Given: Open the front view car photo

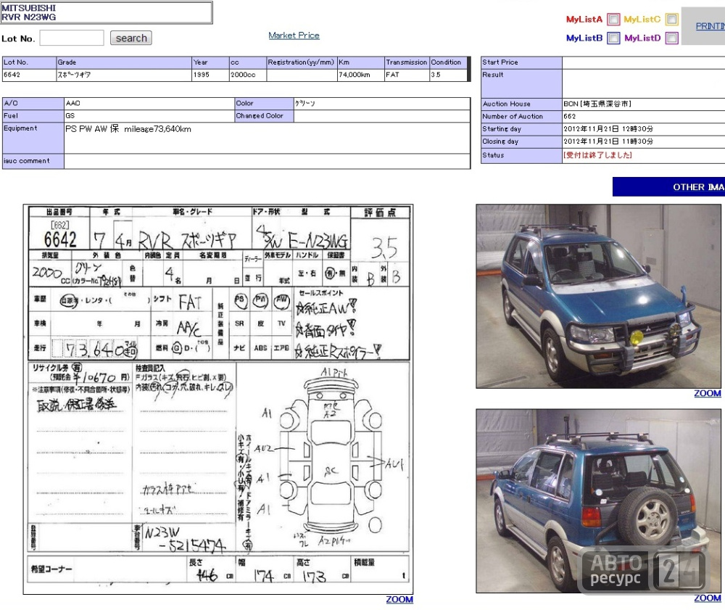Looking at the screenshot, I should [598, 296].
